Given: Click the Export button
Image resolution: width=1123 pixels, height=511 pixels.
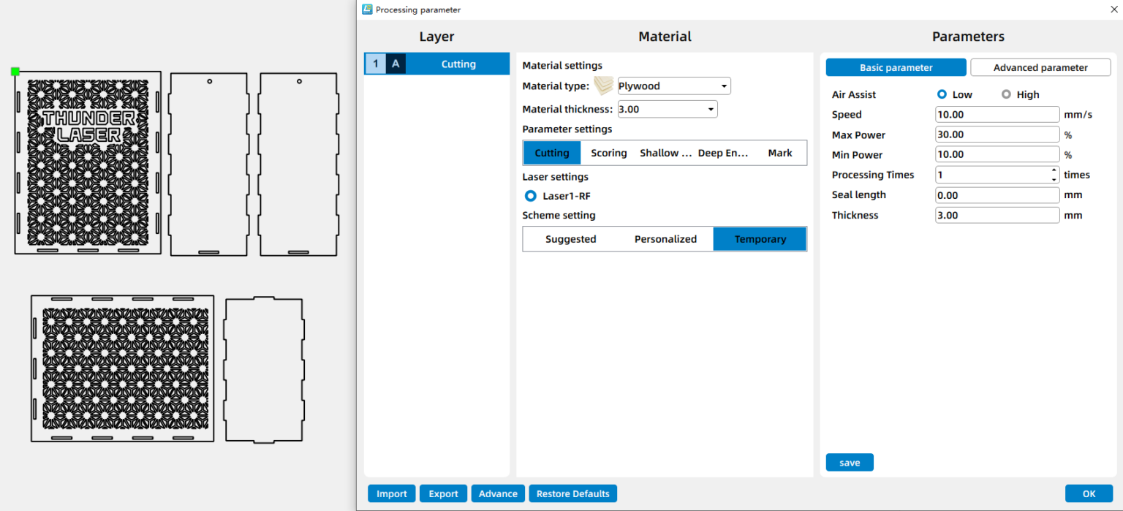Looking at the screenshot, I should (x=443, y=493).
